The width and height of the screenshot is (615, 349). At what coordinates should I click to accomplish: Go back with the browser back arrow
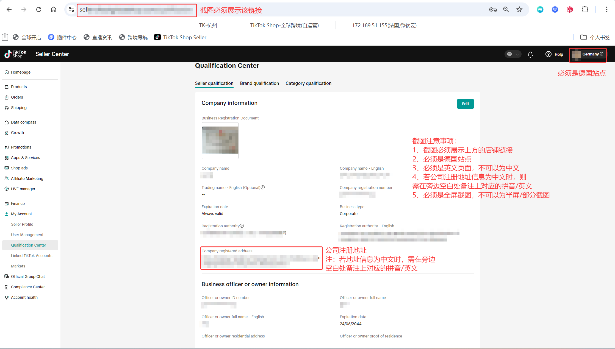(9, 10)
